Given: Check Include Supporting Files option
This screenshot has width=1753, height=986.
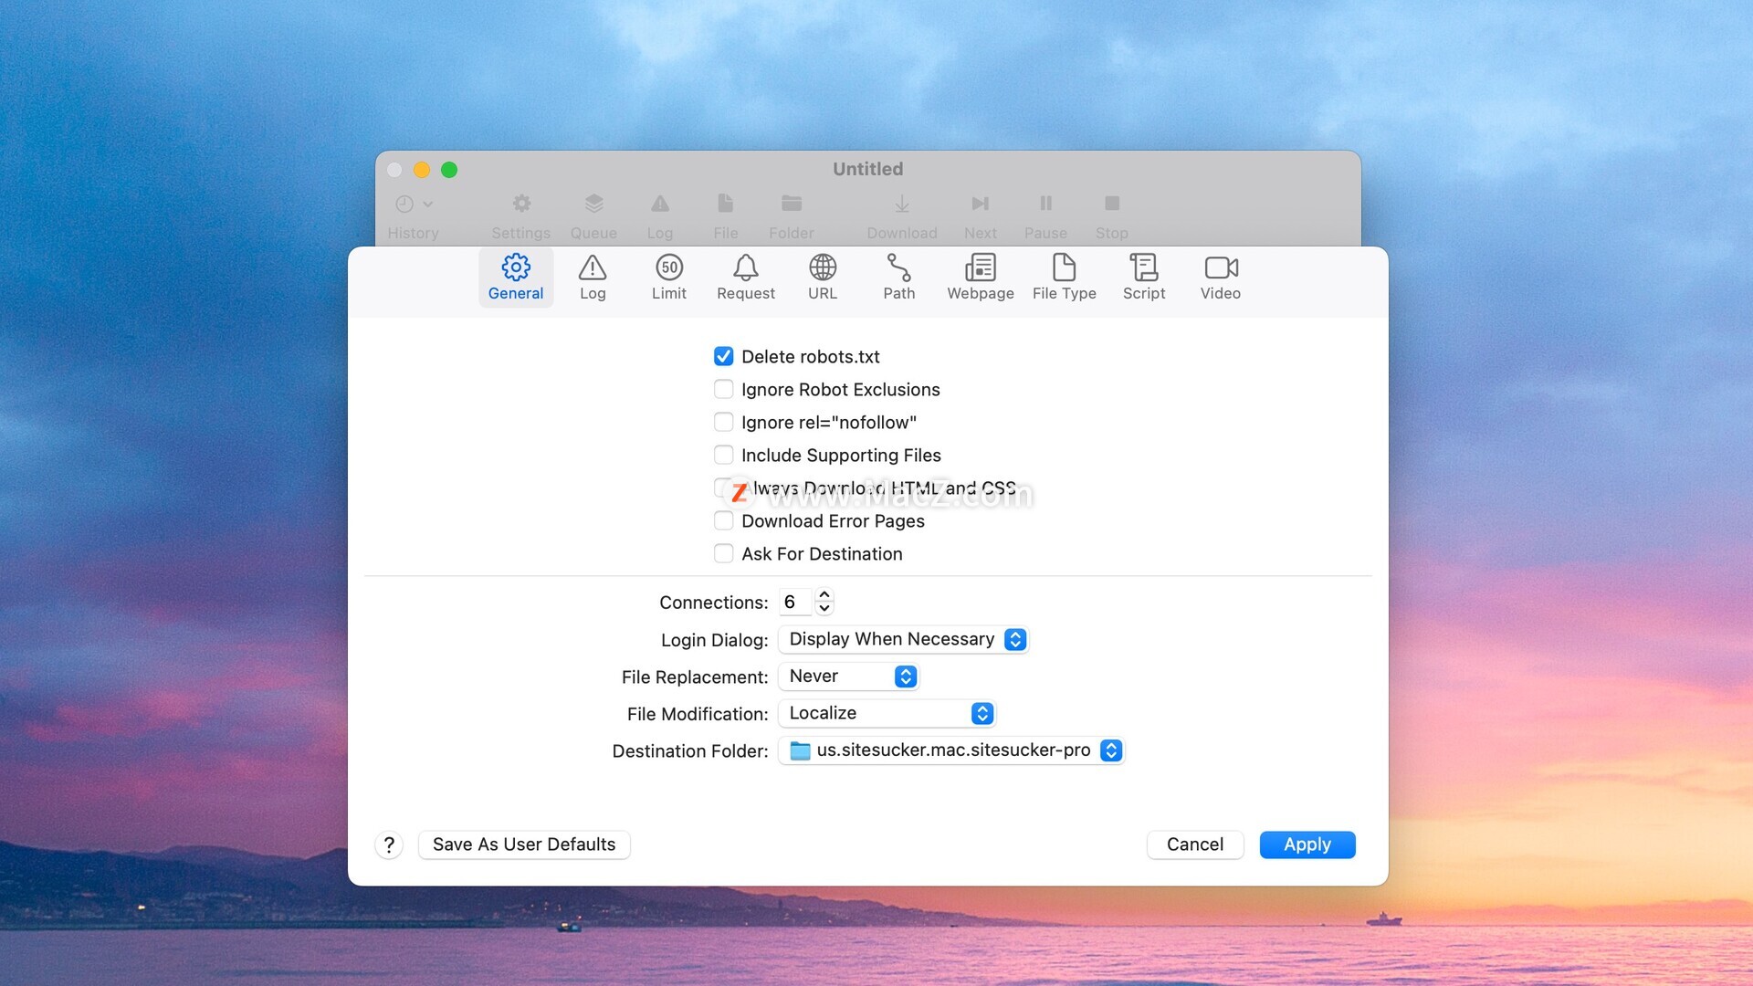Looking at the screenshot, I should pyautogui.click(x=723, y=455).
